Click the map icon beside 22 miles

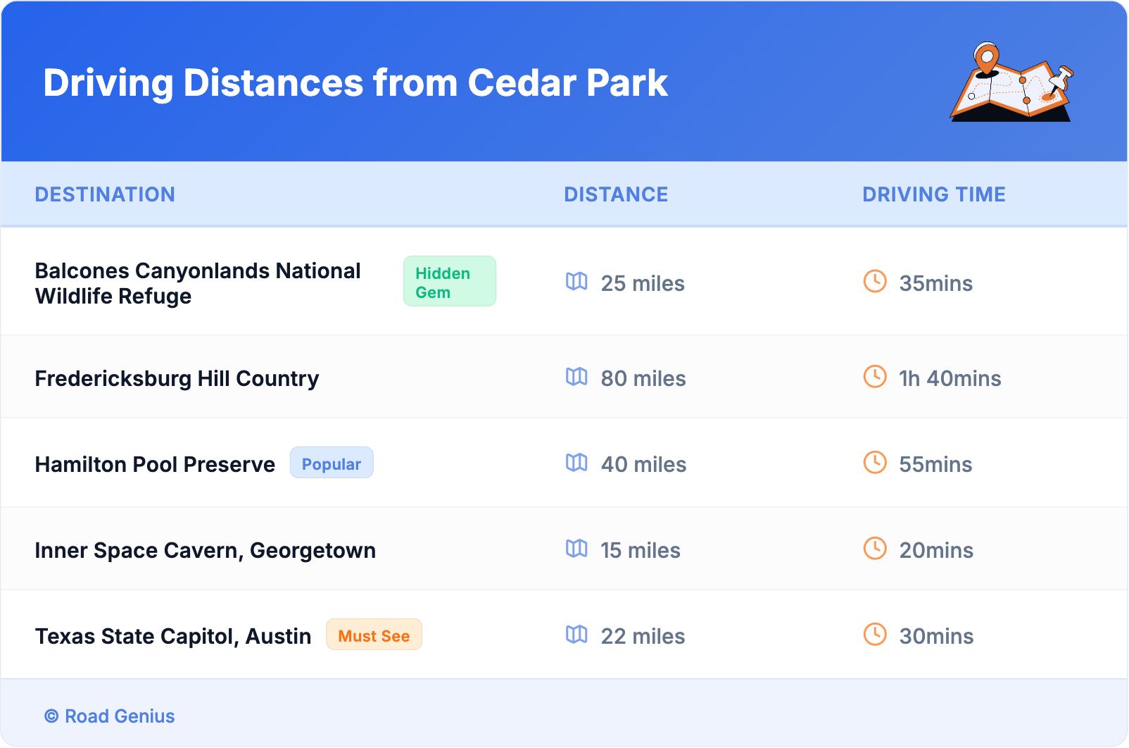576,635
